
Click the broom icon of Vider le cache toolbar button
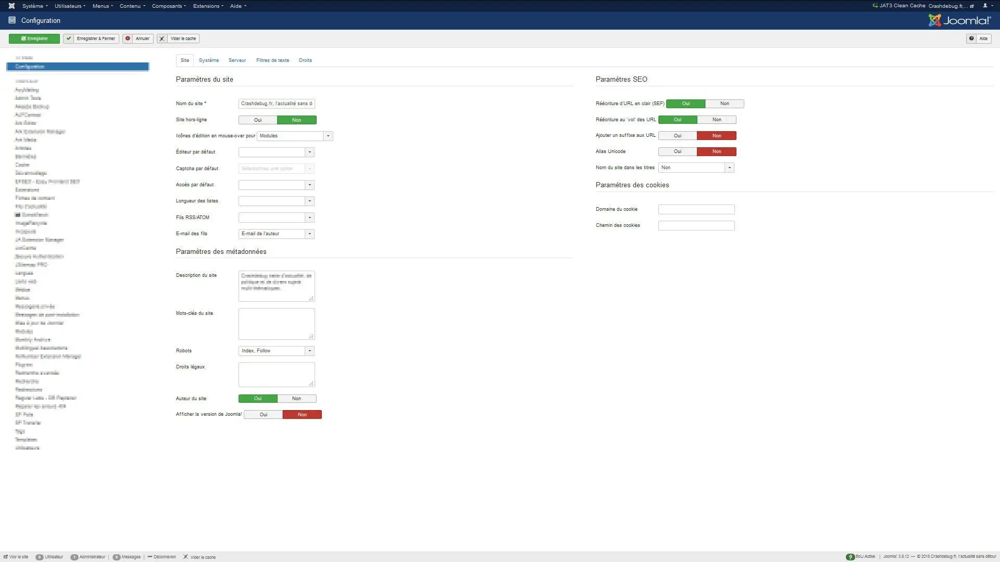coord(162,39)
